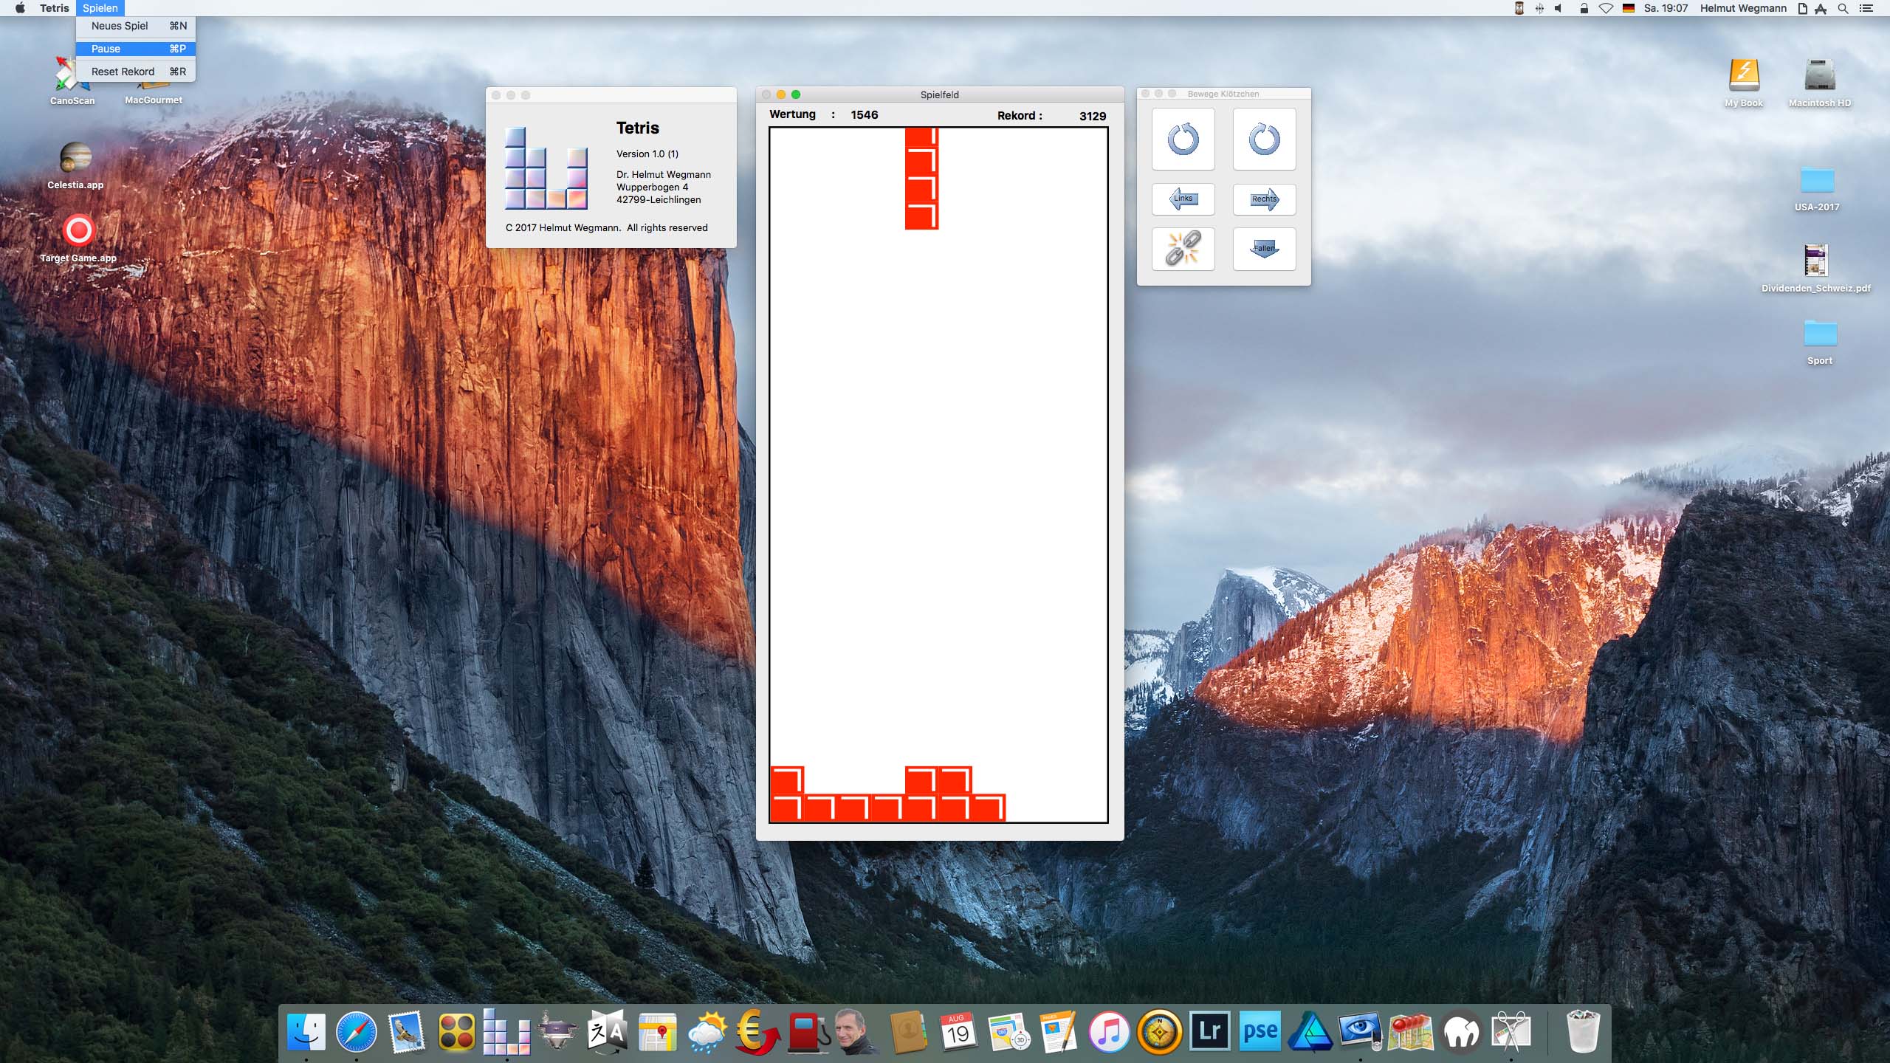Click the Fallen down-arrow button
The image size is (1890, 1063).
coord(1264,249)
